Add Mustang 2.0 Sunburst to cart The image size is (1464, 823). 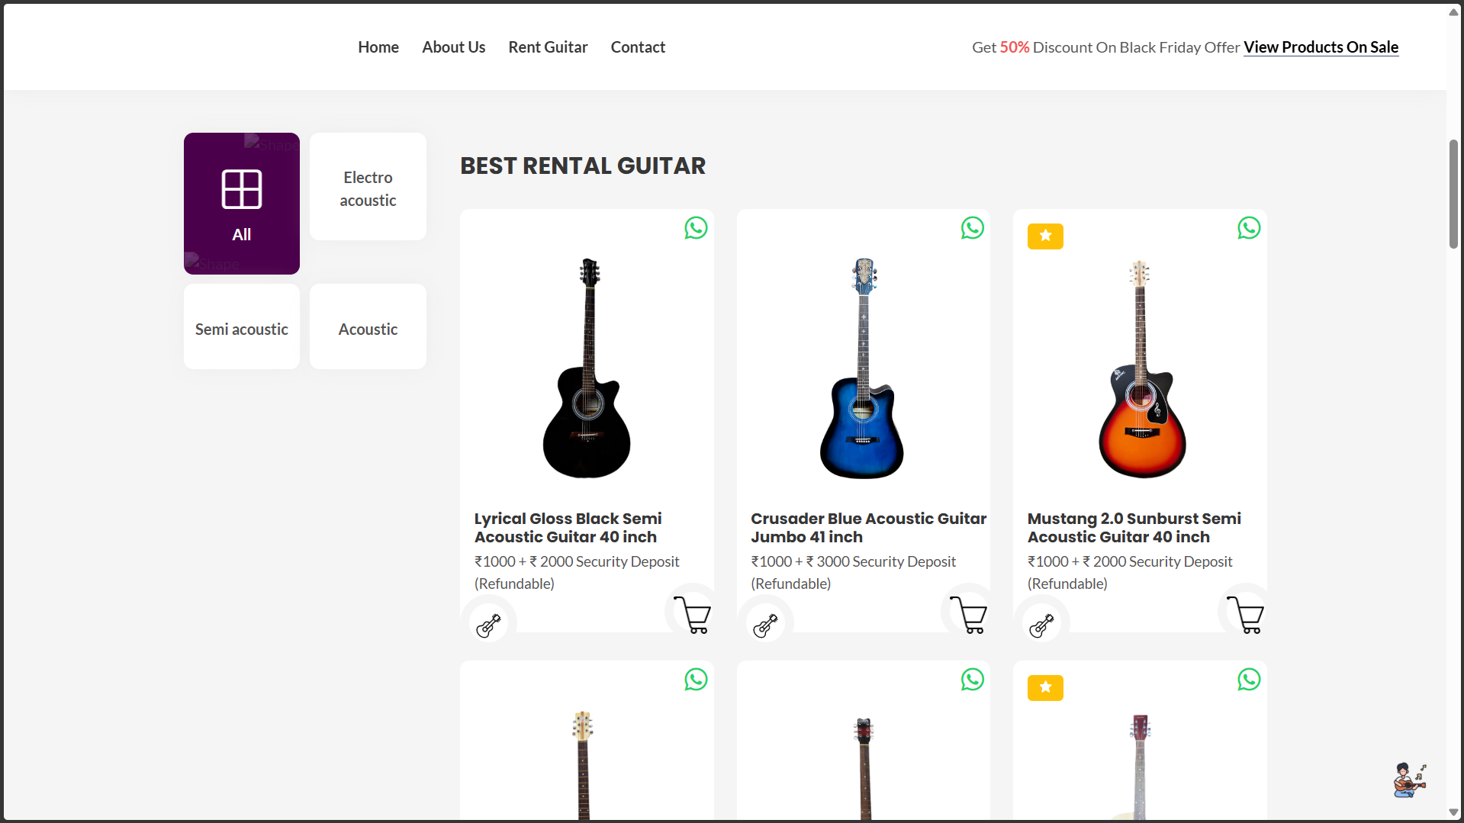[x=1245, y=615]
